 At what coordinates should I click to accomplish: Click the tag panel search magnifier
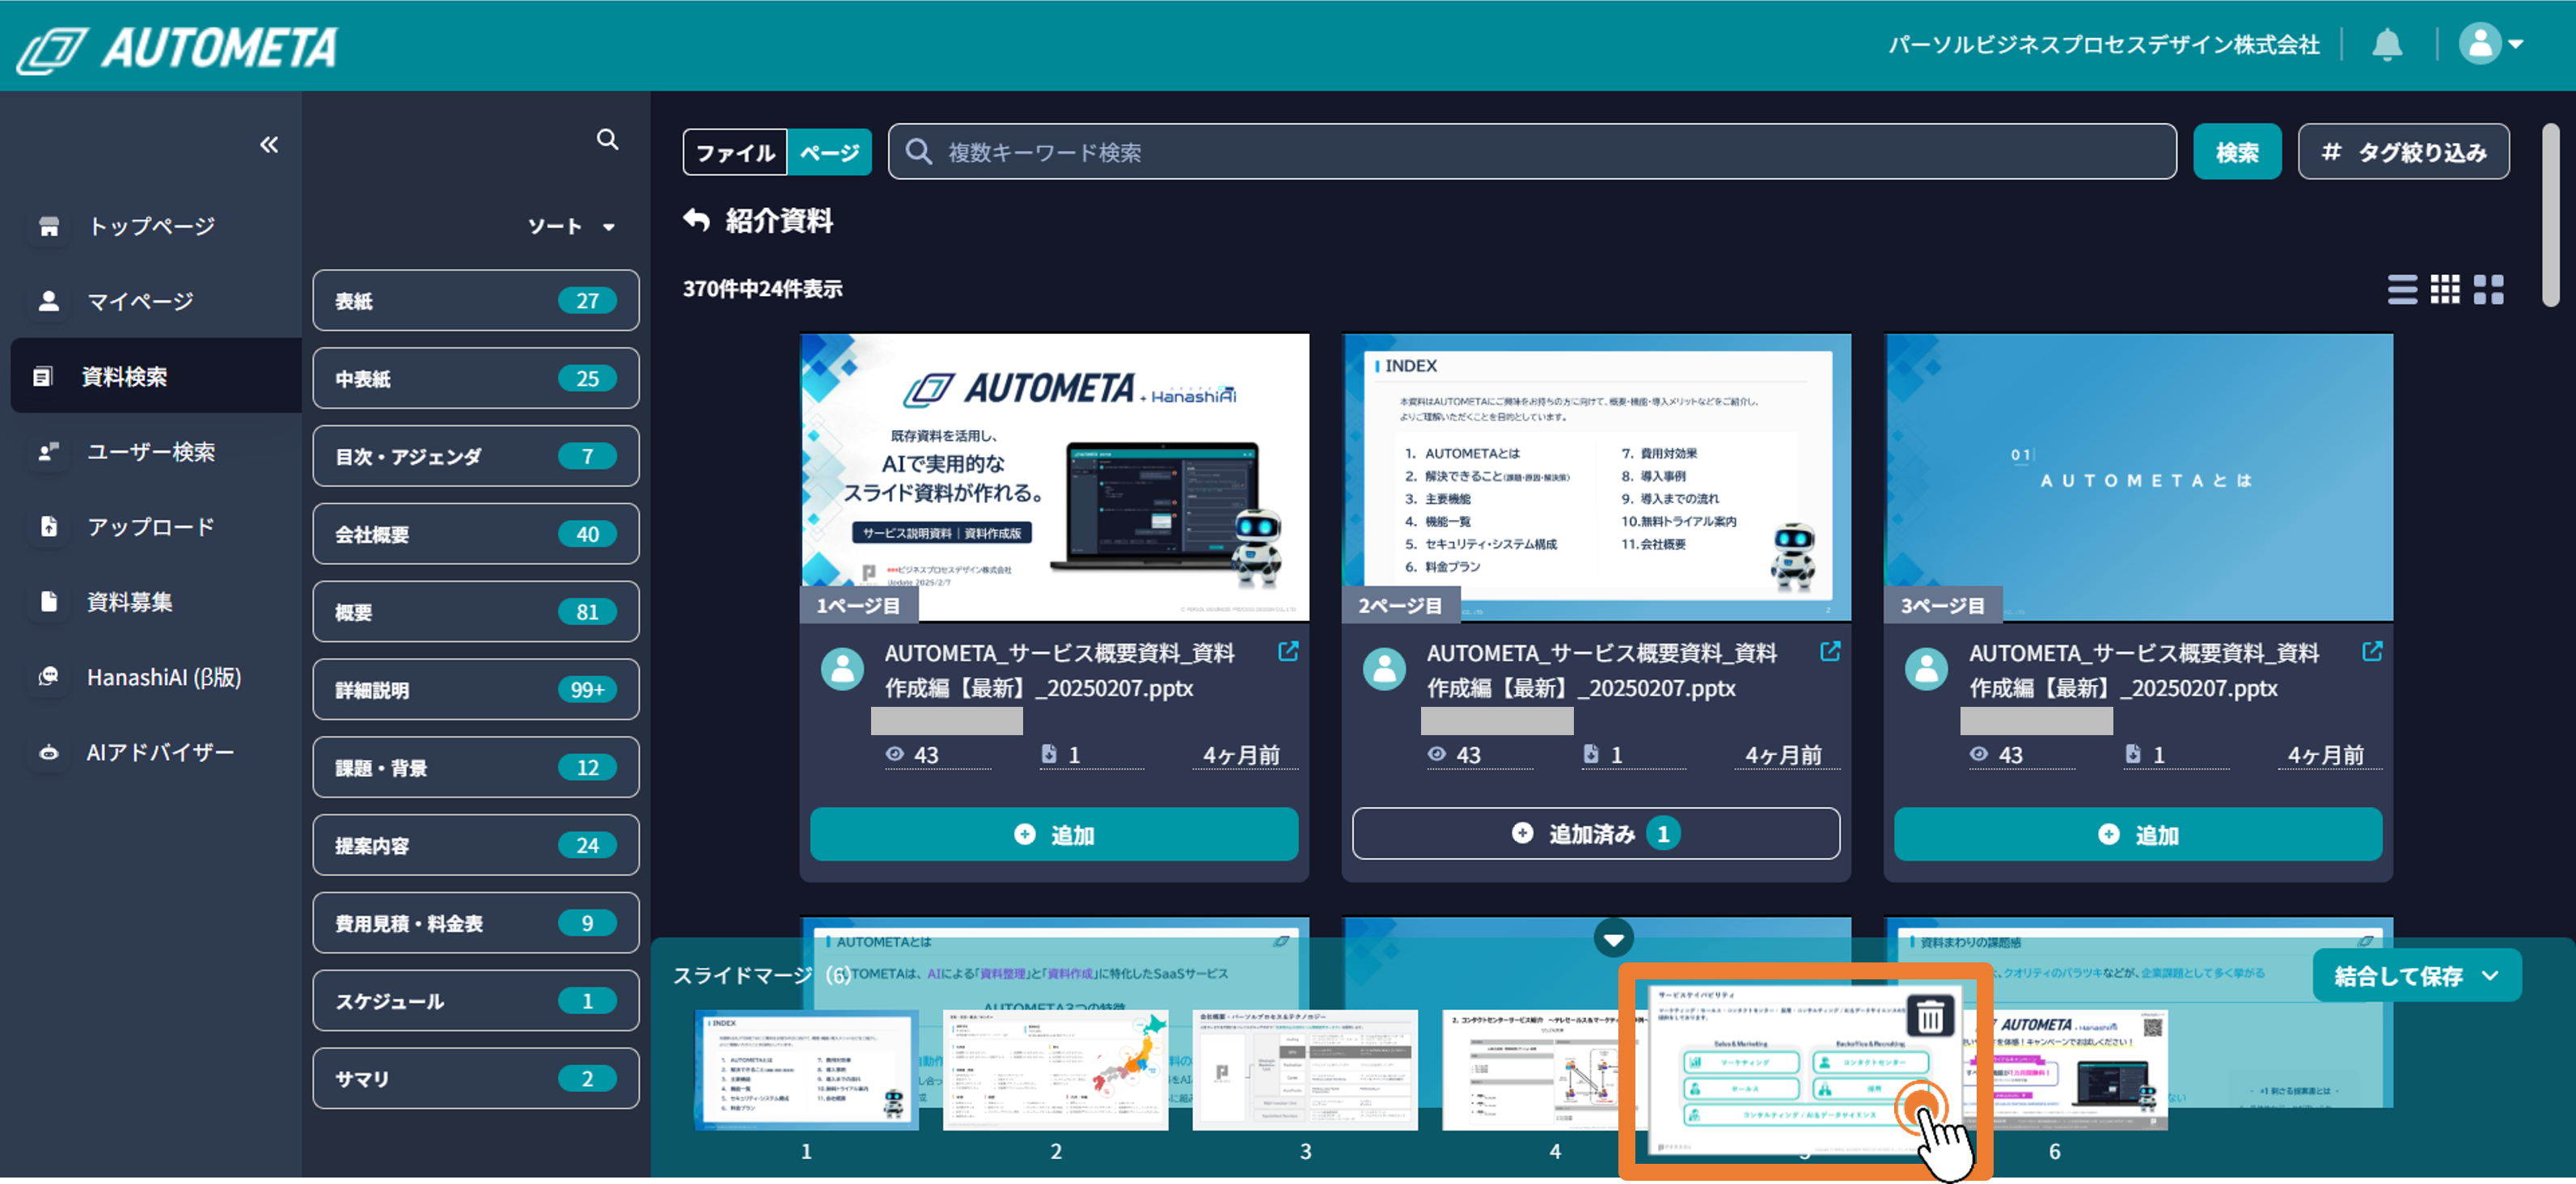click(607, 139)
